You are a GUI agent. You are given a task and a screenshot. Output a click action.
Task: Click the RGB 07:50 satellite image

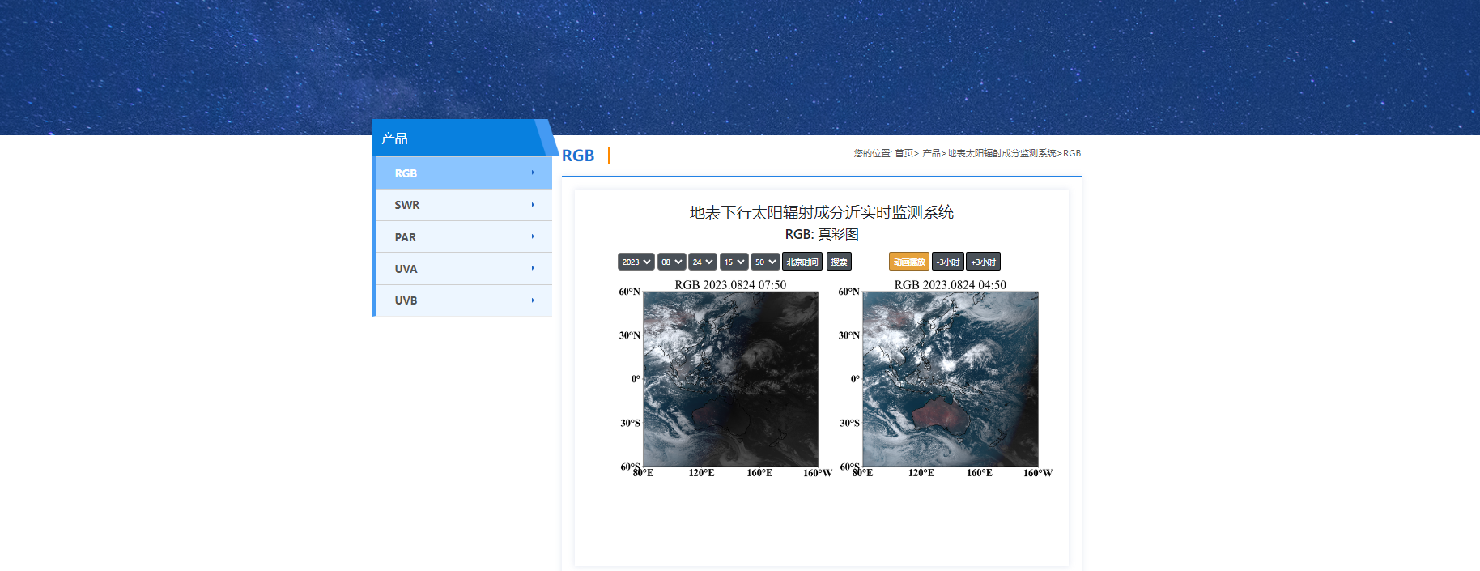coord(730,378)
